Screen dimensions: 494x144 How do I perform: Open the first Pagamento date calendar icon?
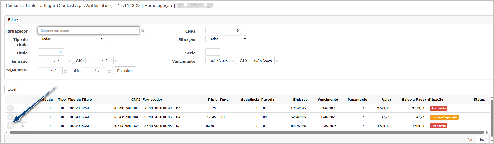tap(66, 71)
